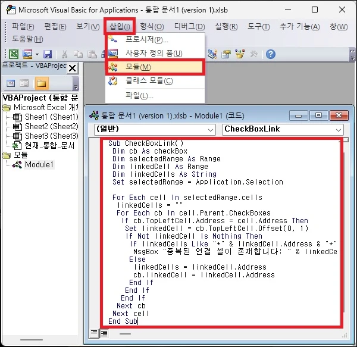Click the Project pane horizontal scrollbar
Image resolution: width=357 pixels, height=347 pixels.
(32, 340)
